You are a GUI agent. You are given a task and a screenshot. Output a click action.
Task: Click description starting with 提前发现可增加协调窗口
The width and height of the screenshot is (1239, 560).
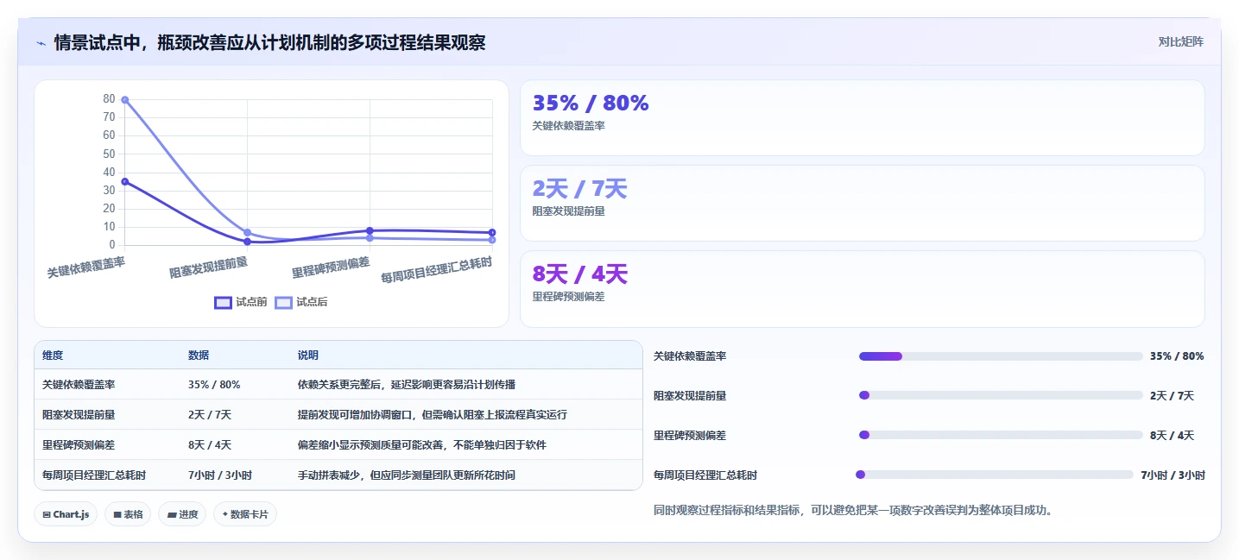(433, 415)
